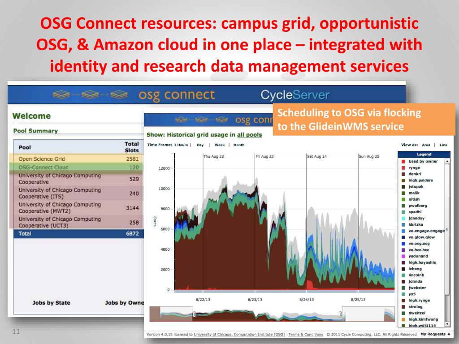View chart as Line
This screenshot has height=344, width=459.
coord(443,145)
